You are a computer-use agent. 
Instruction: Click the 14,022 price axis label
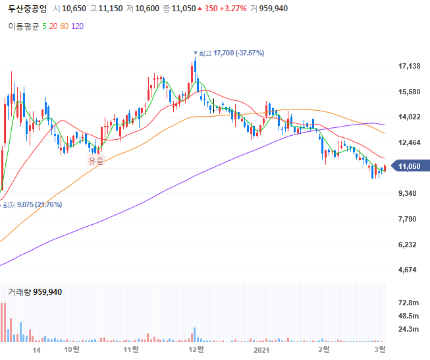(x=409, y=117)
